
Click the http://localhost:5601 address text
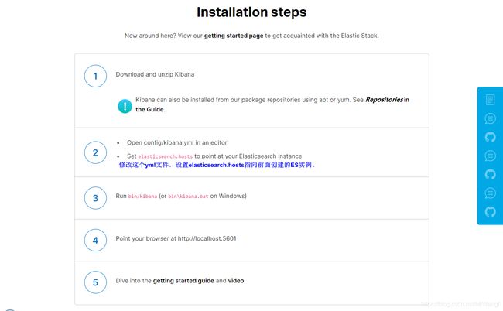pyautogui.click(x=207, y=238)
